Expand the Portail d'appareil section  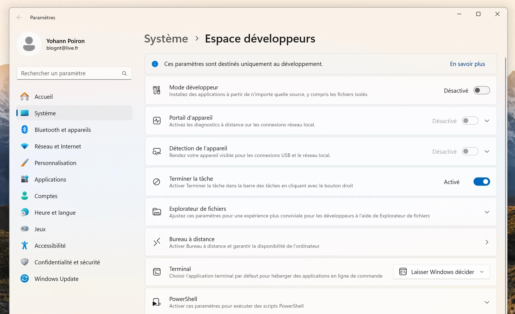[487, 121]
